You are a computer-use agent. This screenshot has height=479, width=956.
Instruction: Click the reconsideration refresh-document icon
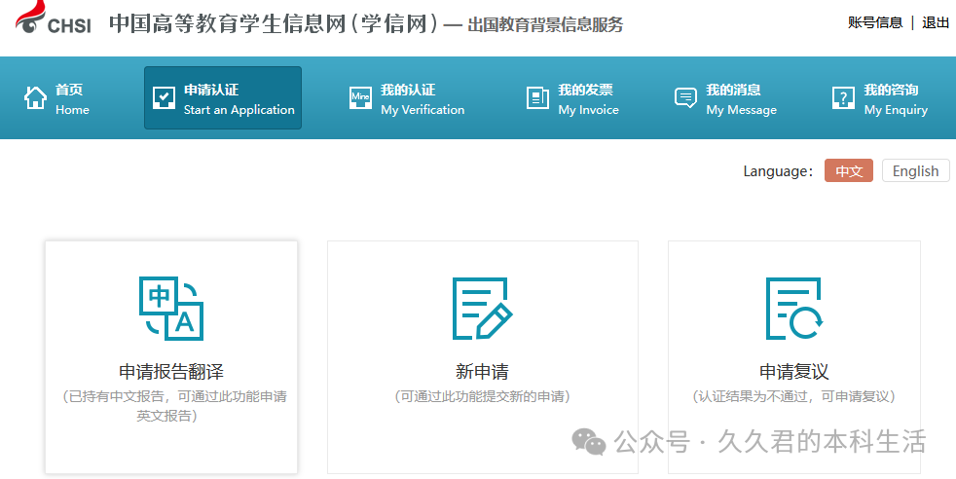794,309
